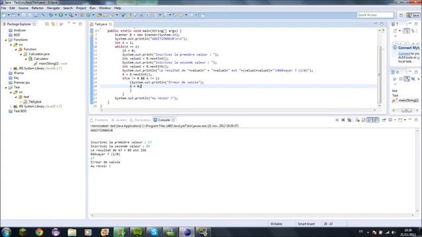Click the Windows Start button
Viewport: 422px width, 237px height.
point(6,232)
